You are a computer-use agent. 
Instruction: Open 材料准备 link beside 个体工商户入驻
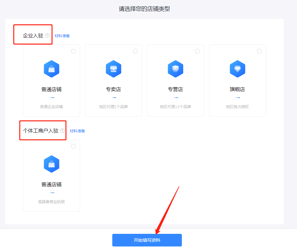click(77, 131)
